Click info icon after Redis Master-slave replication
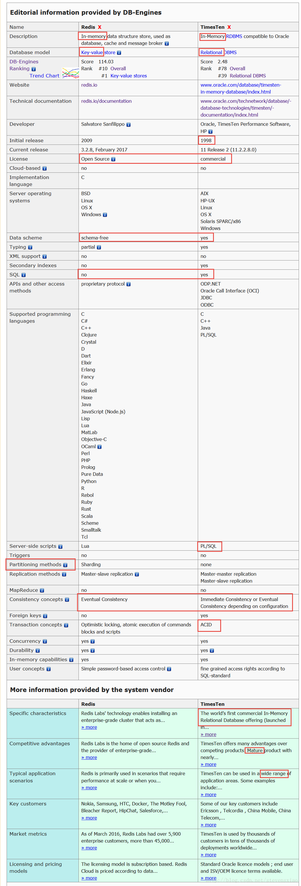This screenshot has width=301, height=886. 137,574
